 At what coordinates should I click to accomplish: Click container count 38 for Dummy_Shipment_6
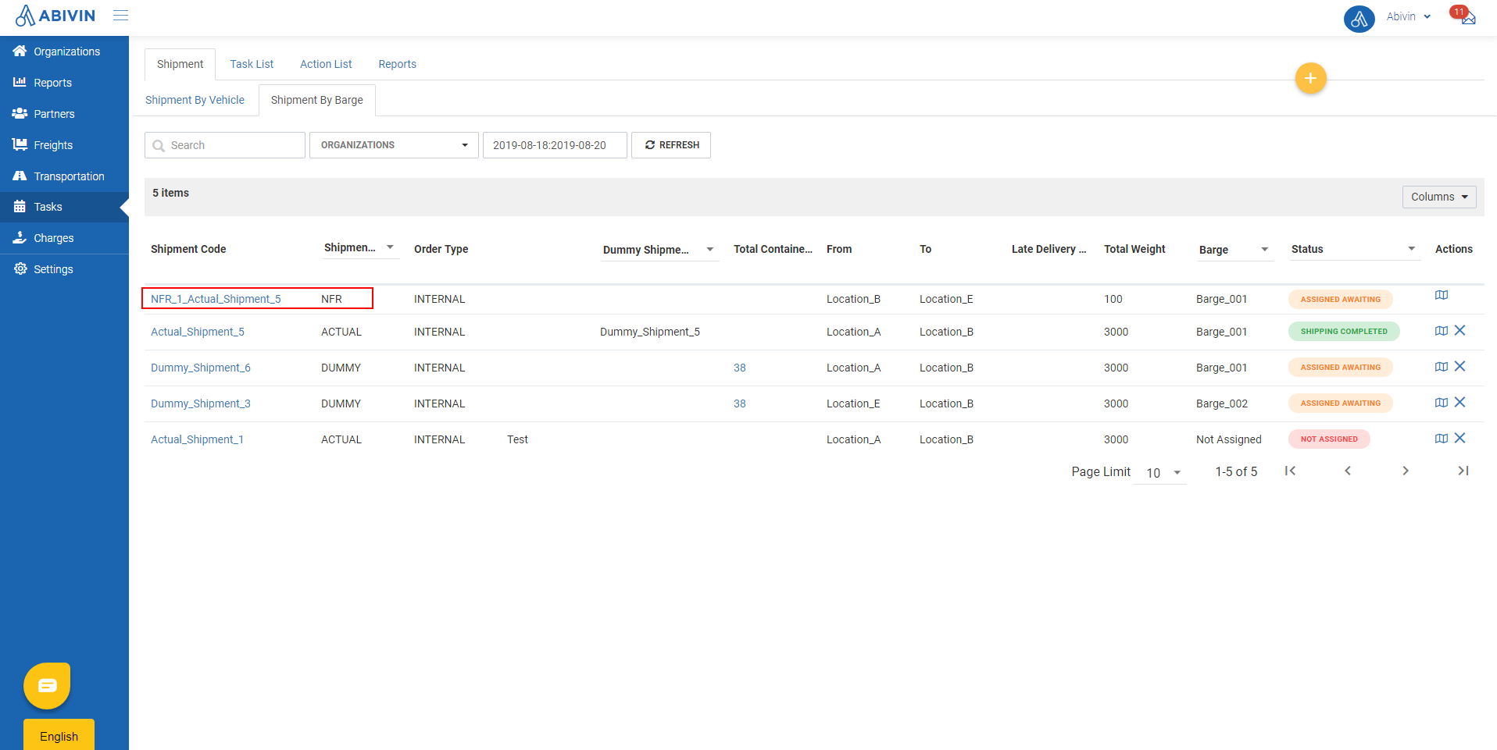pyautogui.click(x=740, y=368)
